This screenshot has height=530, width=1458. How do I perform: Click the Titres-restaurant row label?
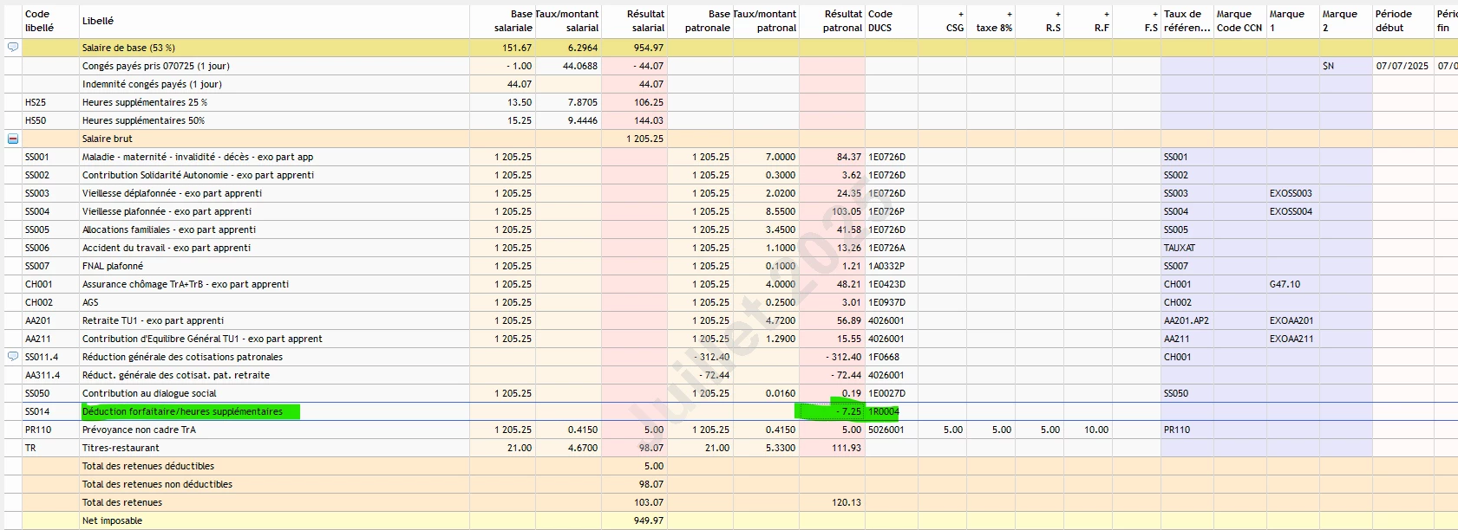(x=121, y=448)
